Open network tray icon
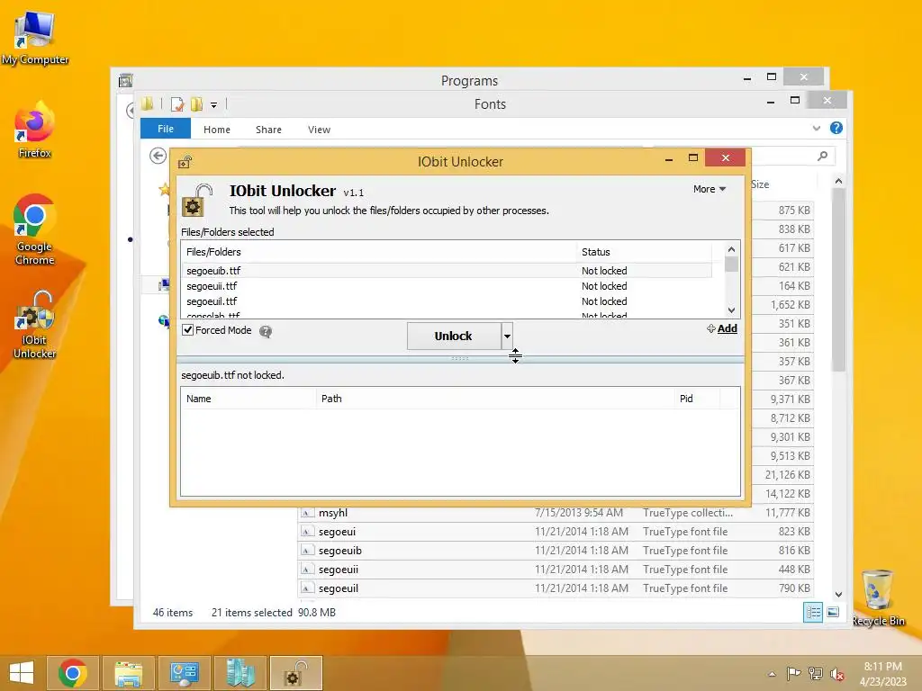Screen dimensions: 922x691 coord(816,674)
